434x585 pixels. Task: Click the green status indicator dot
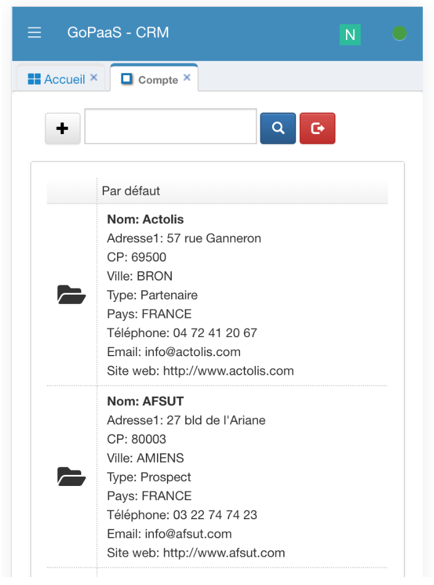click(x=400, y=33)
